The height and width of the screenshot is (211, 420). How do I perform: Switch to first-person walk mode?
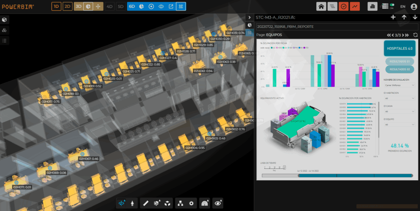[132, 203]
